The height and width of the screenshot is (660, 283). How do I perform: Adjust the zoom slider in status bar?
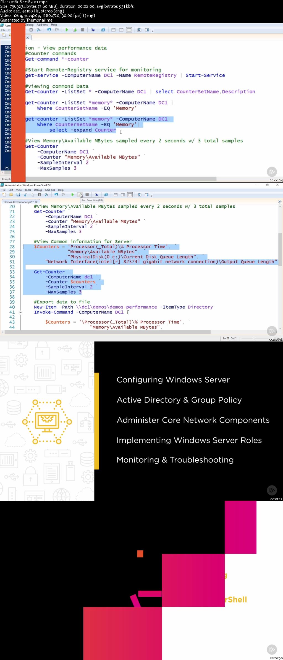254,338
